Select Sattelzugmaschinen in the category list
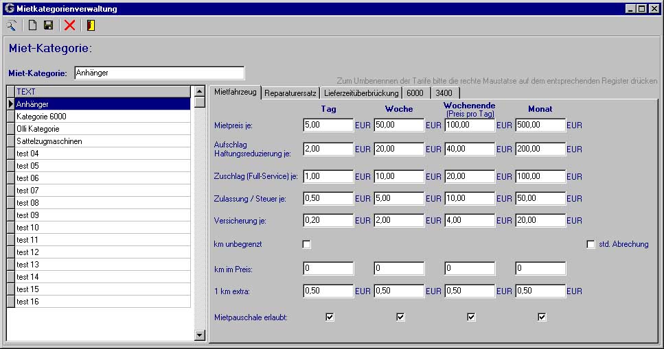664x349 pixels. [x=49, y=141]
